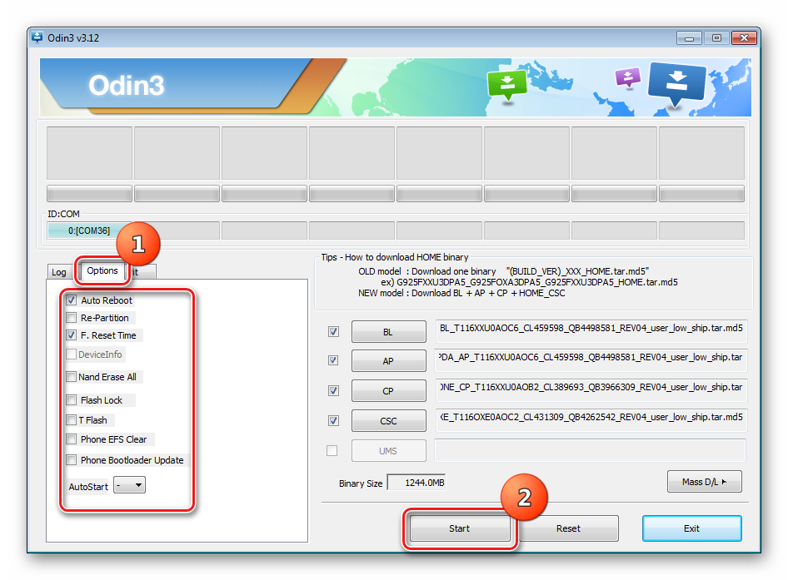The width and height of the screenshot is (788, 580).
Task: Click the purple download bubble in banner
Action: click(628, 77)
